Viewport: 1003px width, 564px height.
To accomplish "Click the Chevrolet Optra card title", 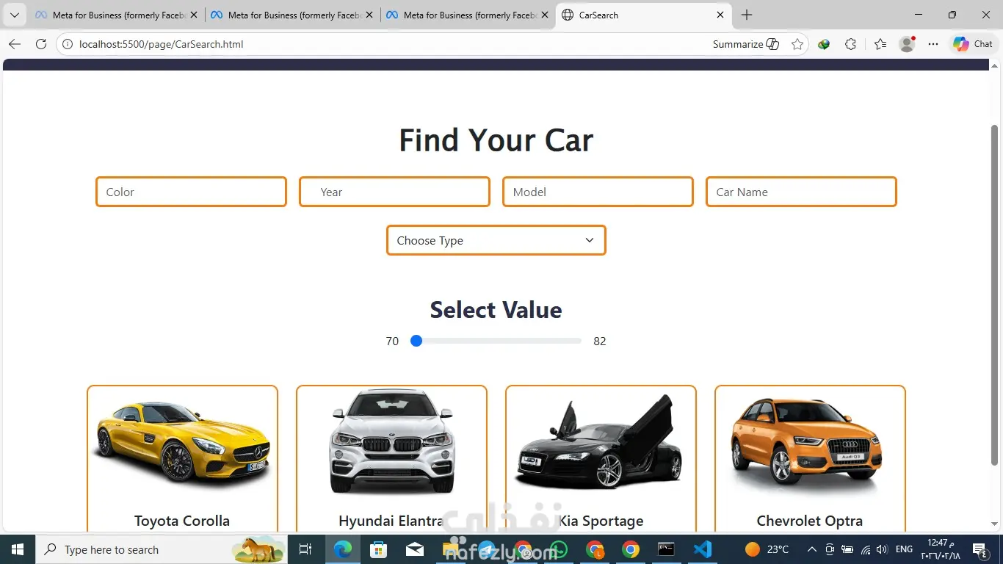I will [x=810, y=521].
